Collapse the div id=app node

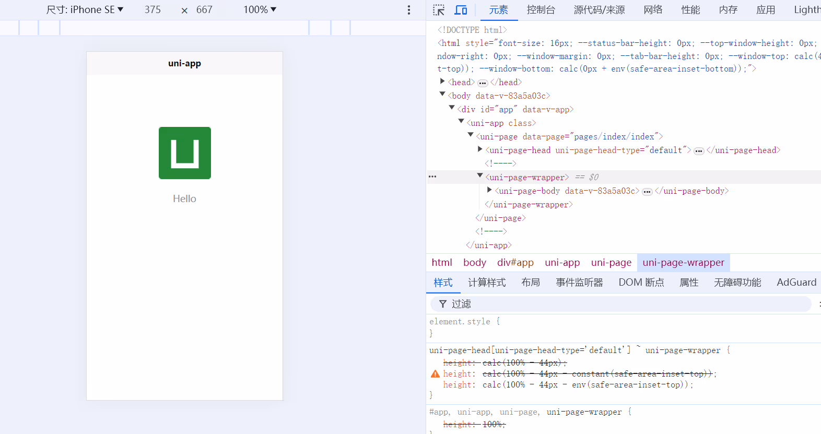452,108
